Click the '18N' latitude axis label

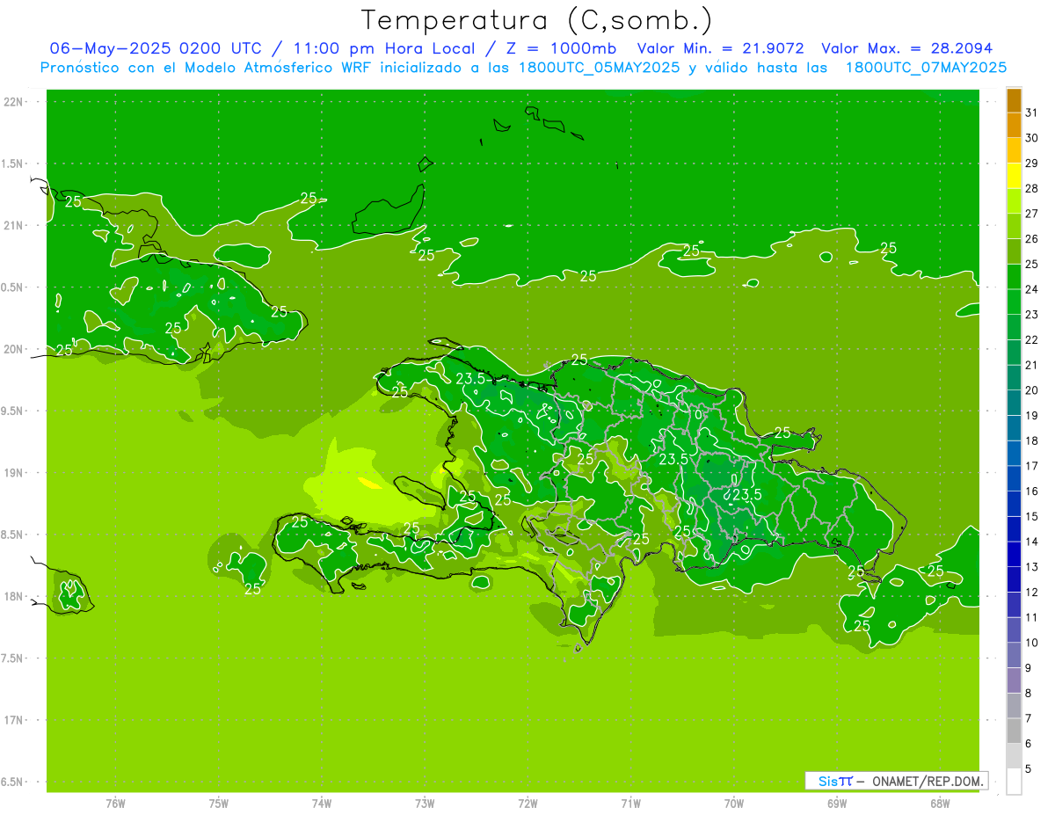point(13,596)
